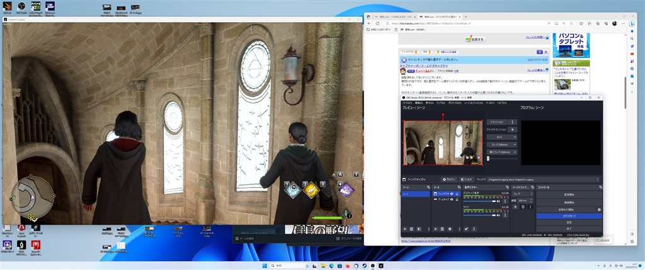Open the Bing chat icon in Edge sidebar
645x270 pixels.
632,23
